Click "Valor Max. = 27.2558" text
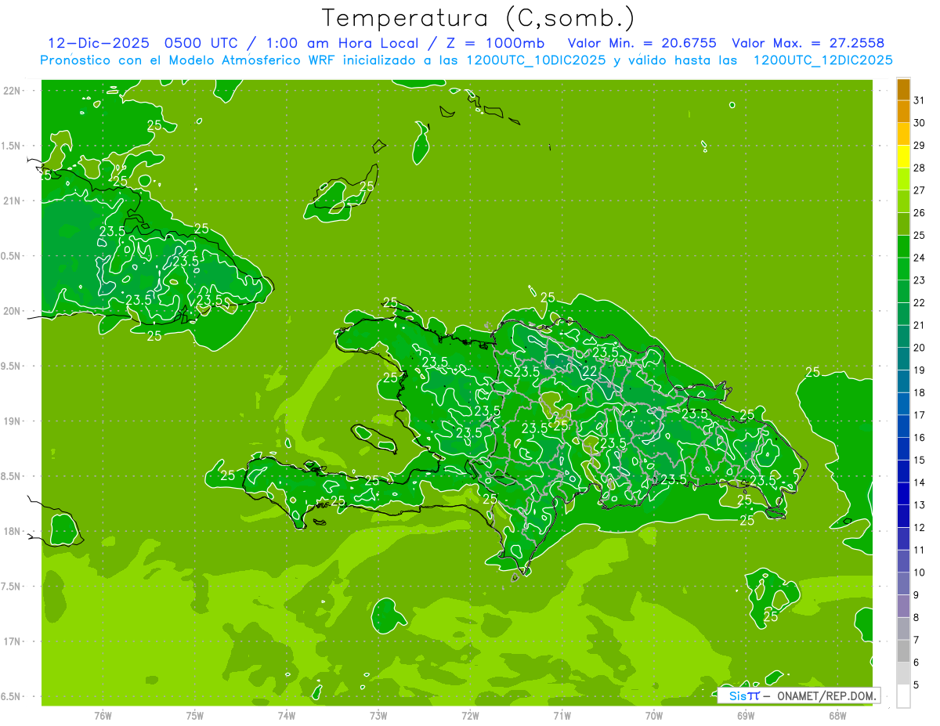 [x=808, y=43]
